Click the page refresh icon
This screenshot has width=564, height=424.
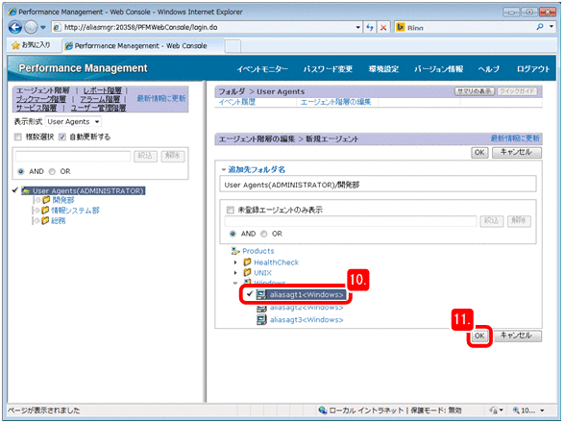[370, 27]
